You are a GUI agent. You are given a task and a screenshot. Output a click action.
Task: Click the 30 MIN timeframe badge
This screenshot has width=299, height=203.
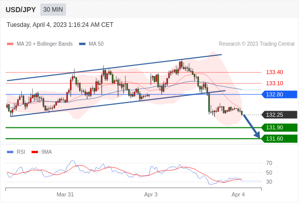53,10
